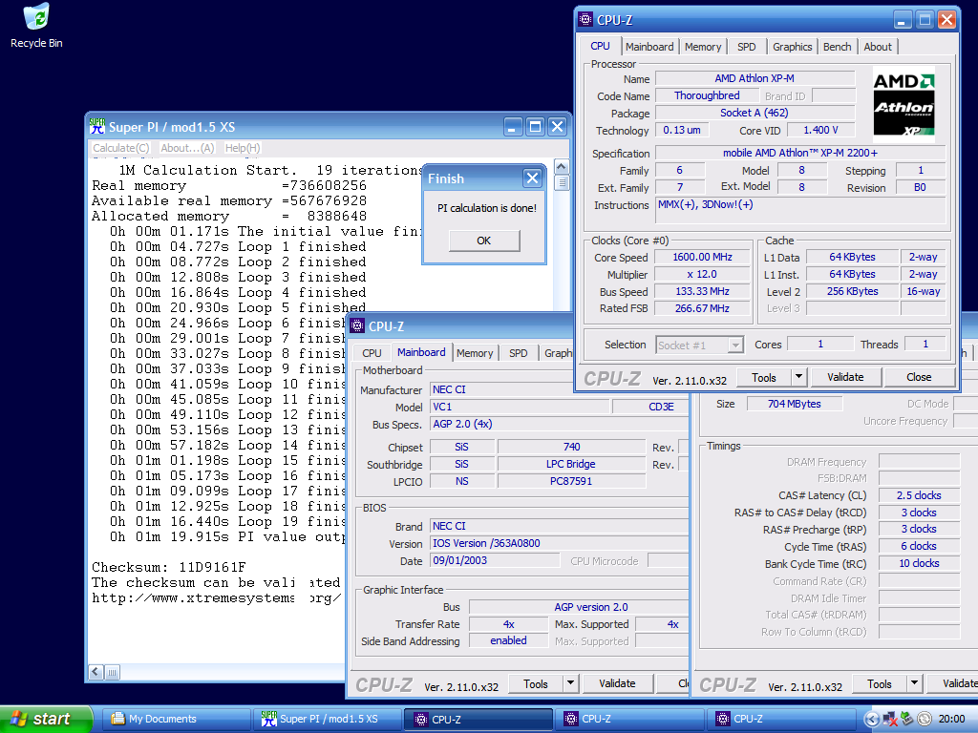Expand hidden system tray icons arrow

(x=871, y=720)
